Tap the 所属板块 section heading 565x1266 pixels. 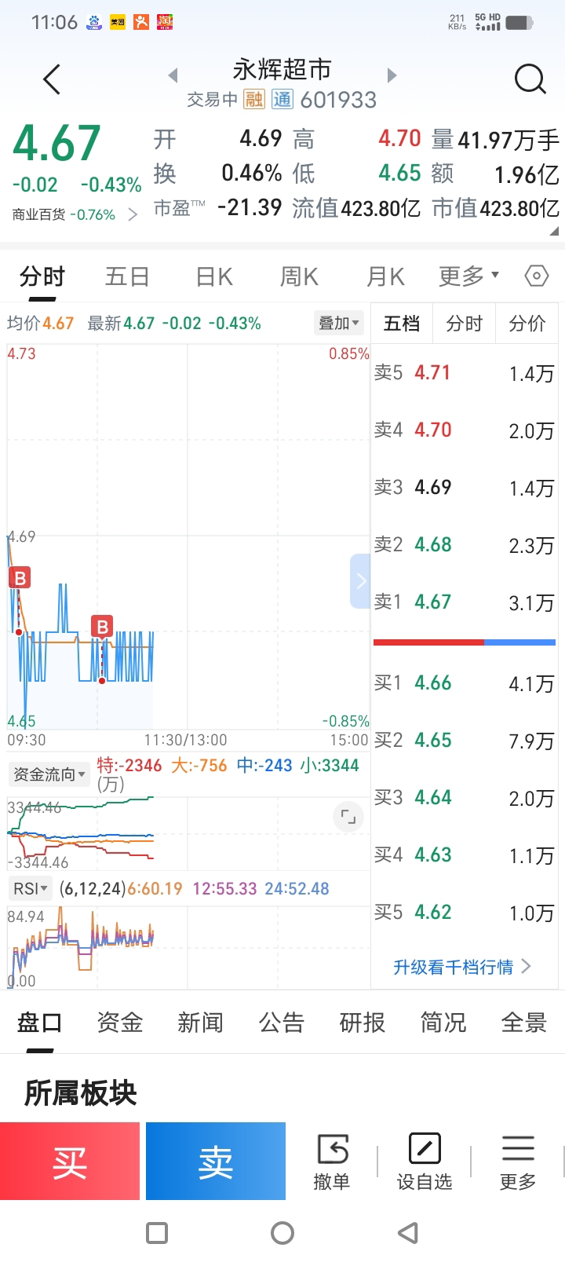(81, 1092)
